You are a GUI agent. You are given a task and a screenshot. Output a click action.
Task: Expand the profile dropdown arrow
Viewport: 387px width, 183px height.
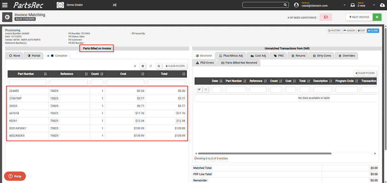(x=344, y=5)
